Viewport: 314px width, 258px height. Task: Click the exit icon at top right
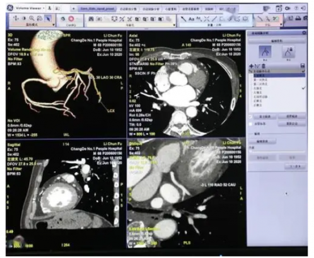[x=304, y=8]
